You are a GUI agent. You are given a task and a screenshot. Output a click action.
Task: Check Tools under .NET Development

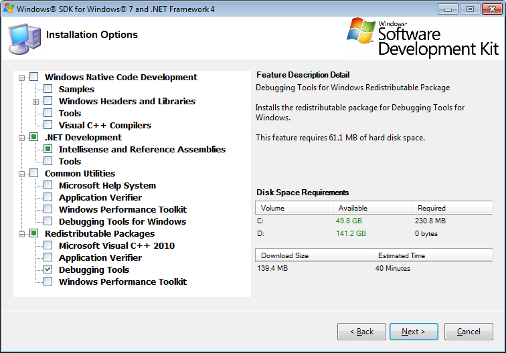point(48,161)
